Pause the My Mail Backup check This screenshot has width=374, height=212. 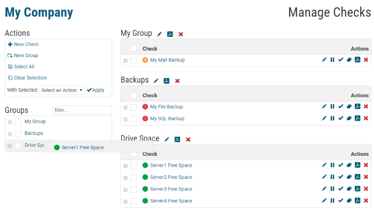(332, 60)
